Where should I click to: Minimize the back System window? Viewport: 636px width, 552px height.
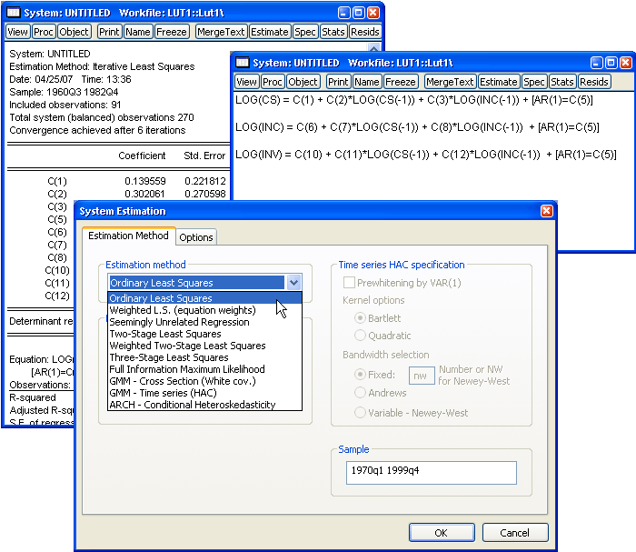tap(343, 13)
